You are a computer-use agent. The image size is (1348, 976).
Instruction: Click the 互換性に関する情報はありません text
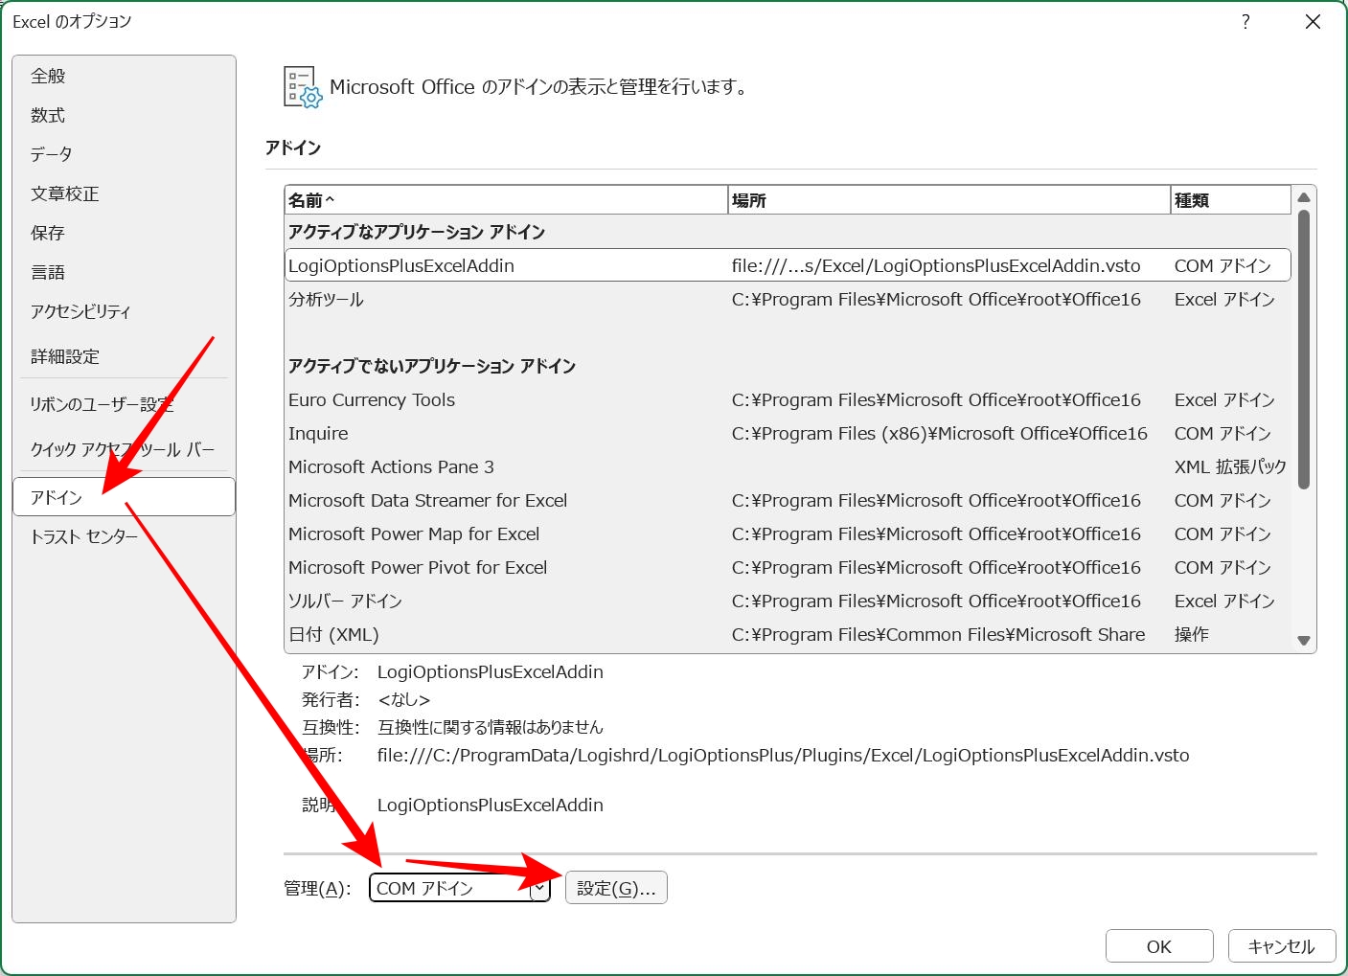tap(491, 727)
